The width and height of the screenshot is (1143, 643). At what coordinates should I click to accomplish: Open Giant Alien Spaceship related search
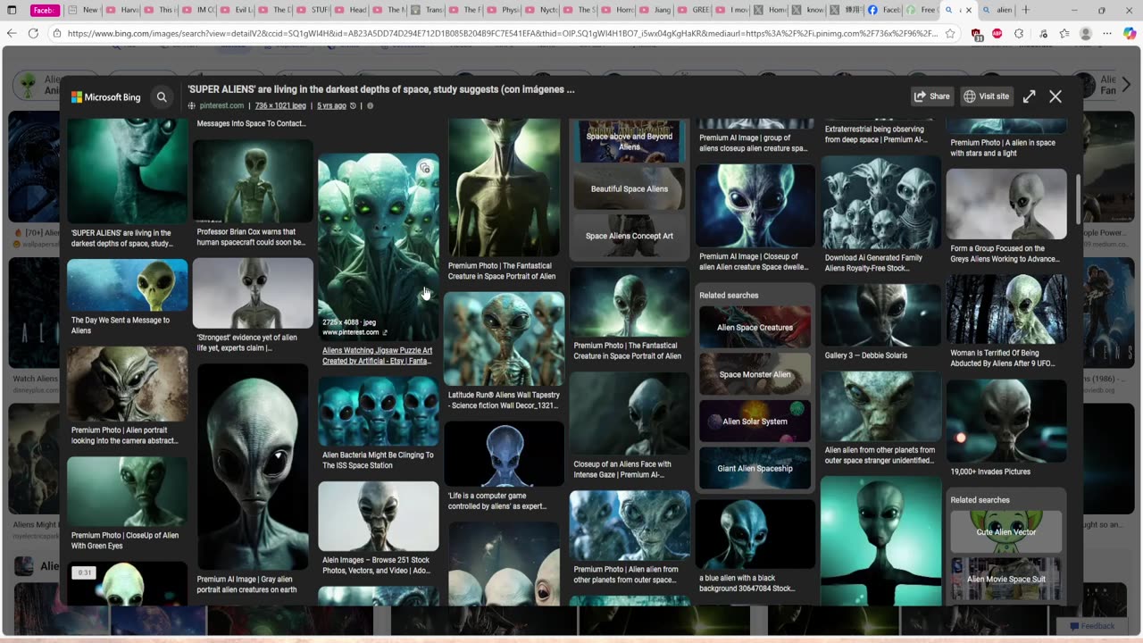coord(755,468)
